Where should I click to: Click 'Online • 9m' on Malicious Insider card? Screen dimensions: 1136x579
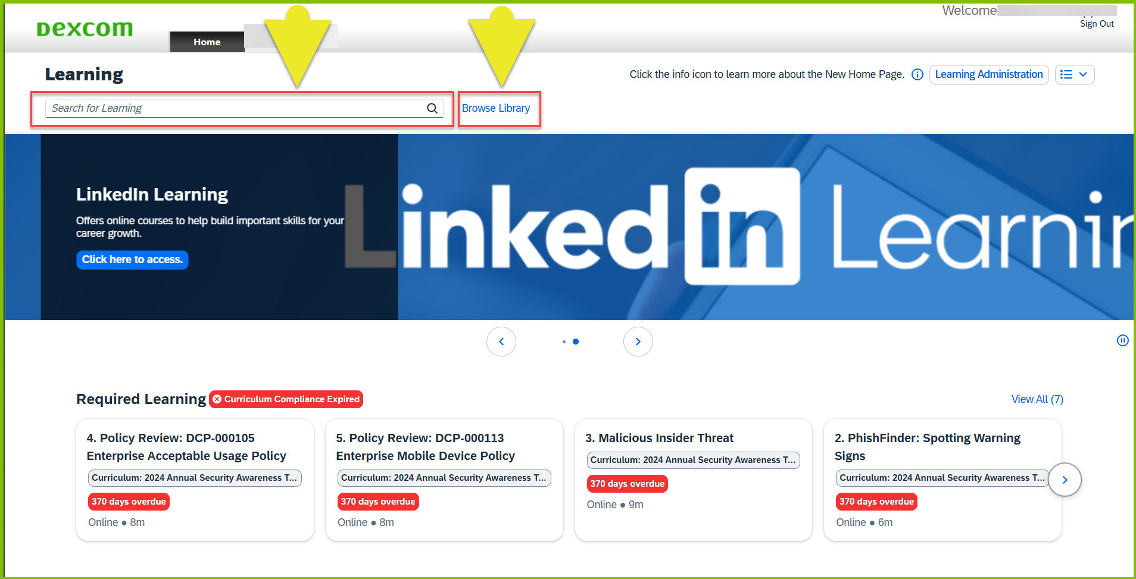615,505
